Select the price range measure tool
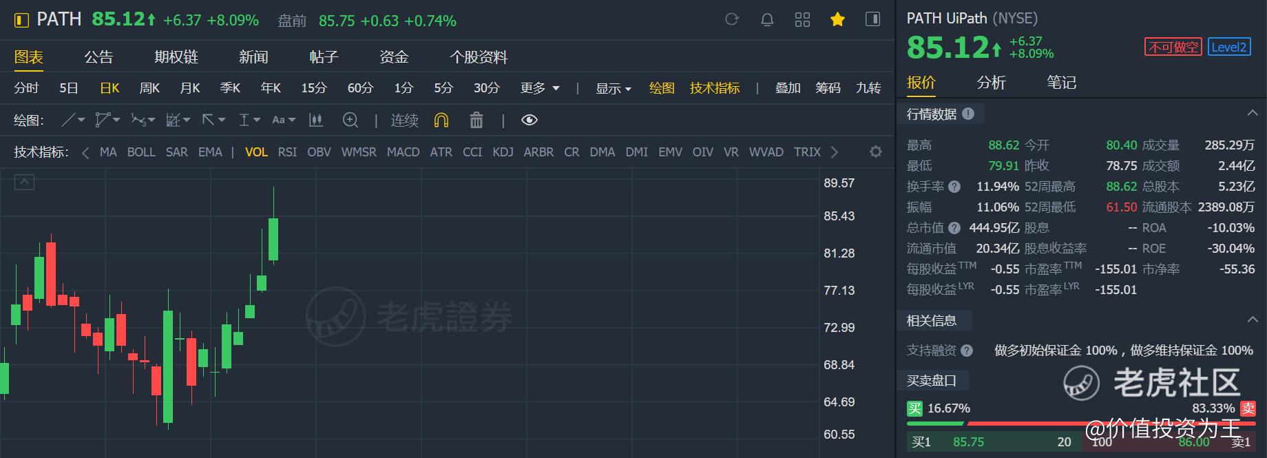Screen dimensions: 1267x458 [x=244, y=120]
